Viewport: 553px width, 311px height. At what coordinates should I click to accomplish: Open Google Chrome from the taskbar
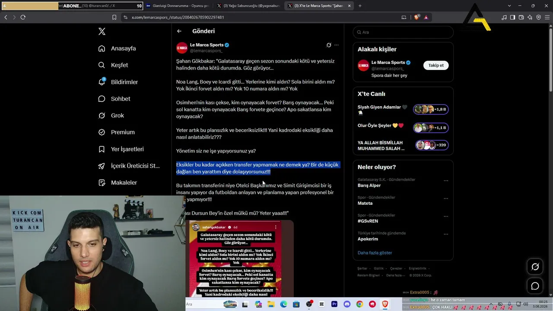359,304
